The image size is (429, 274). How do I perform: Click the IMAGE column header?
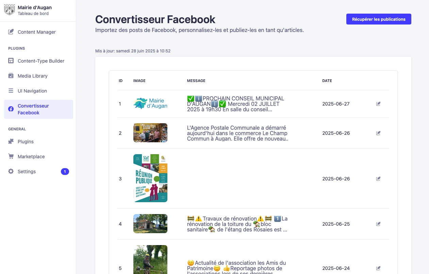click(x=139, y=81)
